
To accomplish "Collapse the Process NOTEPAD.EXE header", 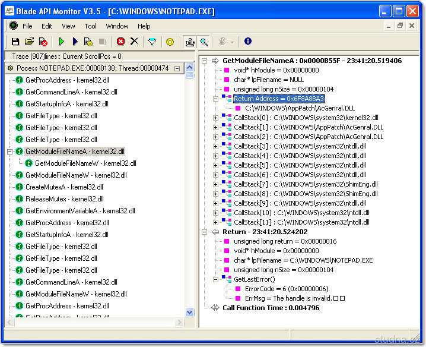I will (177, 68).
